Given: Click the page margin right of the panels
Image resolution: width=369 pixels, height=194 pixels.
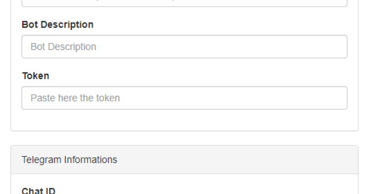Looking at the screenshot, I should pyautogui.click(x=364, y=92).
